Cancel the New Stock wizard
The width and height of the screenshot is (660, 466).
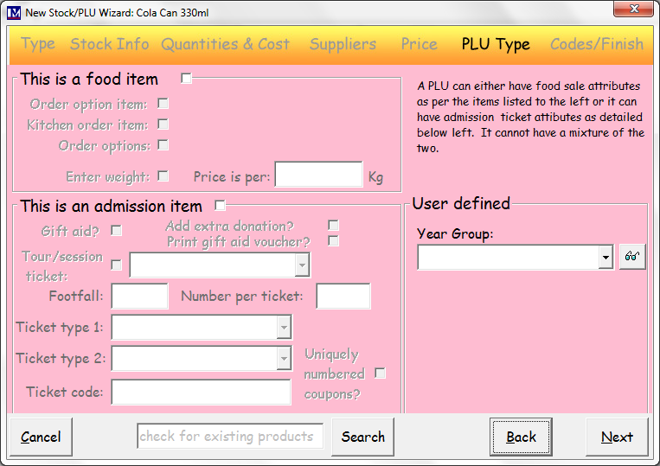tap(41, 437)
